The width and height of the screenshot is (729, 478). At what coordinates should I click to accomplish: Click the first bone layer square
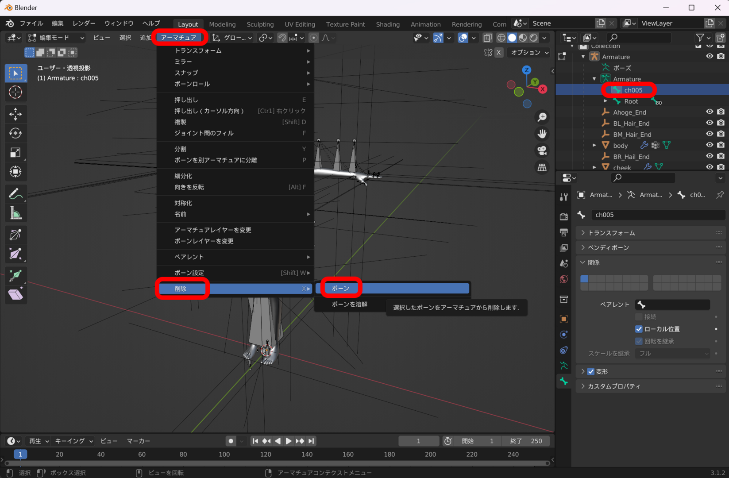pyautogui.click(x=584, y=279)
